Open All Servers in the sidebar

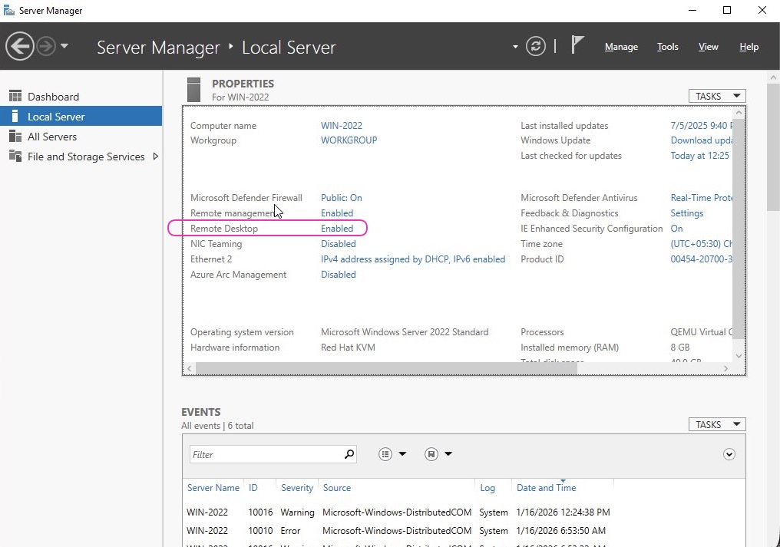(x=52, y=137)
